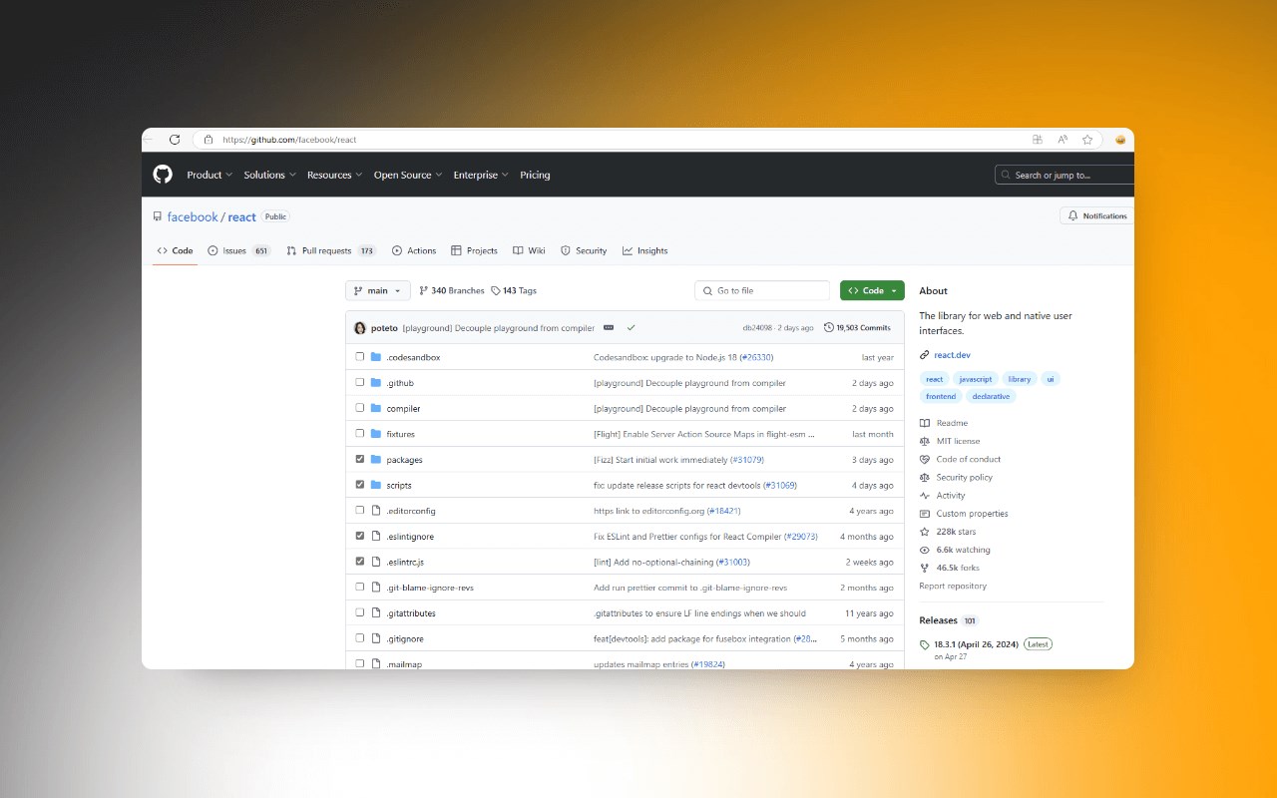
Task: Click the split screen browser icon
Action: [x=1038, y=140]
